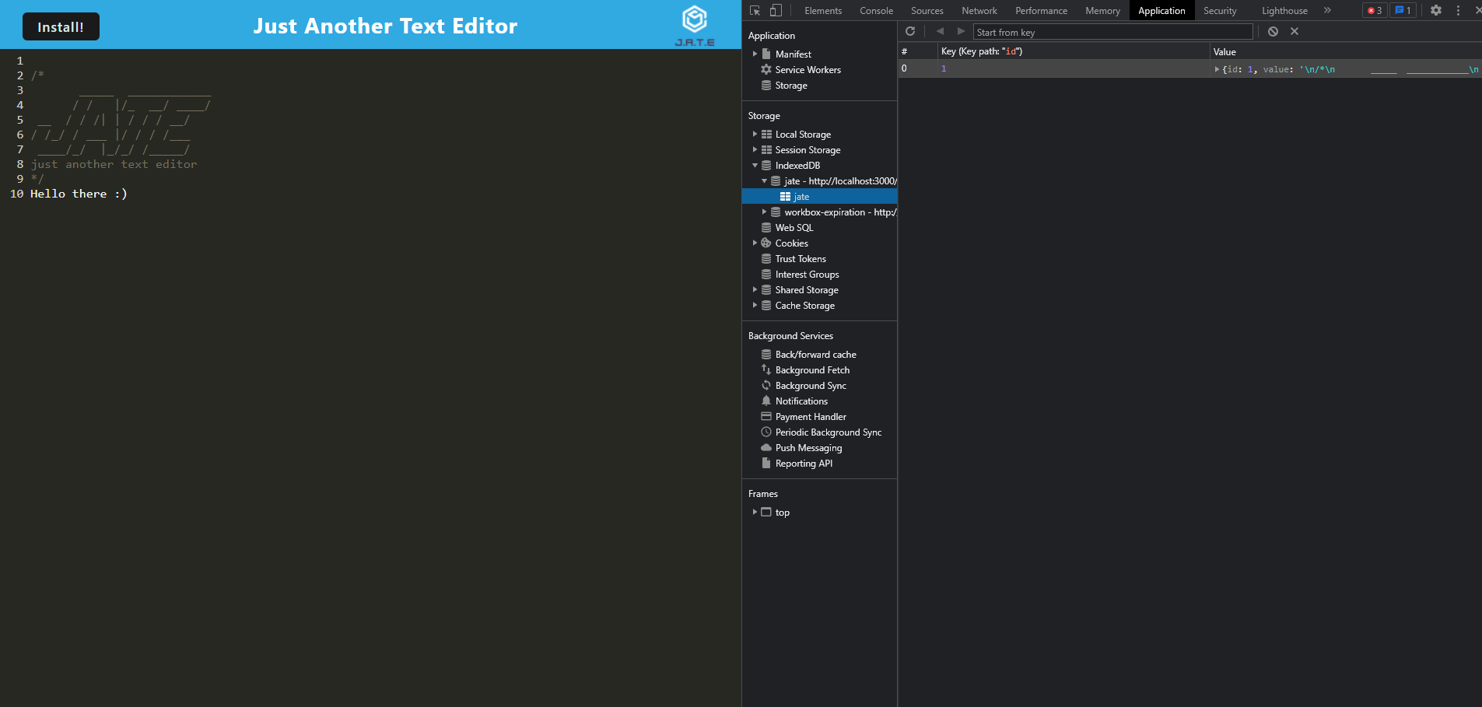Image resolution: width=1482 pixels, height=707 pixels.
Task: Clear the jate object store
Action: point(1273,31)
